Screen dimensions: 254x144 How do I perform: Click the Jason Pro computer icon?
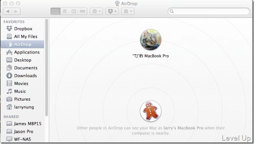tap(9, 131)
